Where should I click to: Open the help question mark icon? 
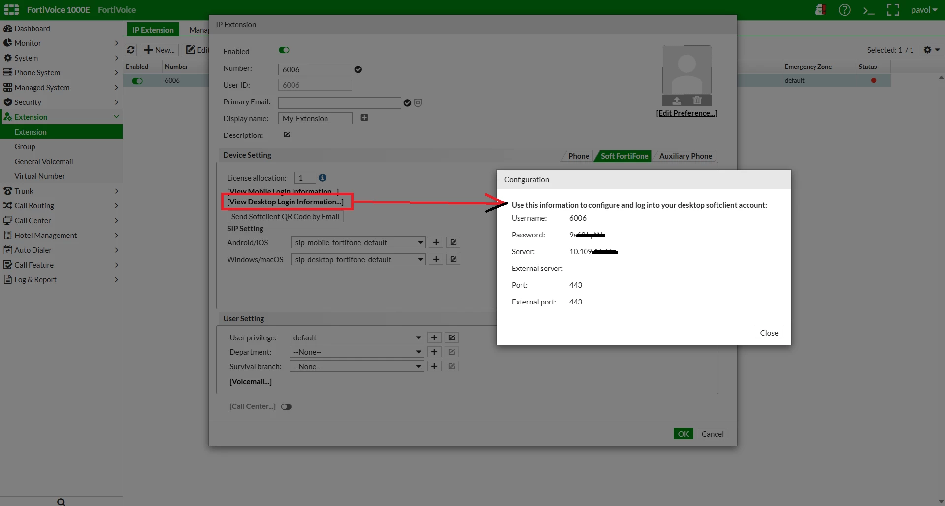845,10
